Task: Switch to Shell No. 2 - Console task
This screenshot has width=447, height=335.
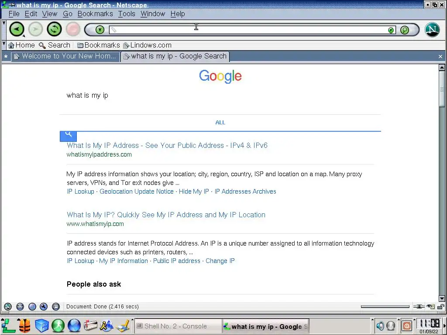Action: click(x=178, y=326)
